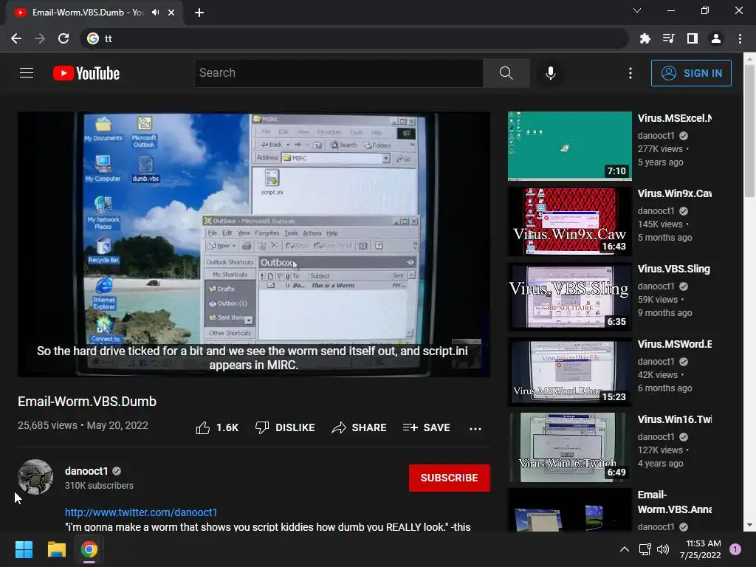Open Virus.VBS.Sling video thumbnail
756x567 pixels.
(x=569, y=297)
